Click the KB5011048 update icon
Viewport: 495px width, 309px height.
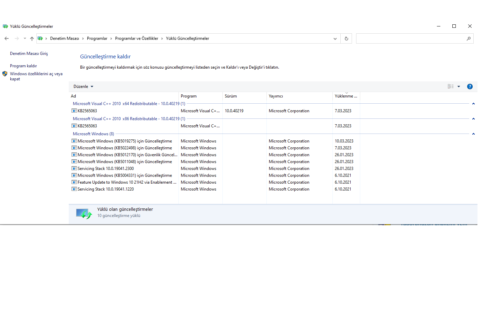[x=74, y=162]
